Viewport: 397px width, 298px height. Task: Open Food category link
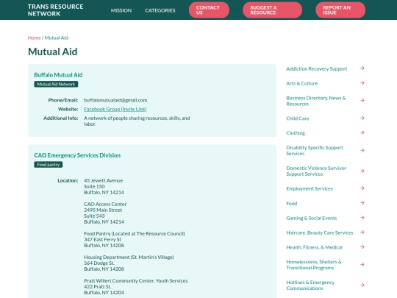[x=292, y=203]
